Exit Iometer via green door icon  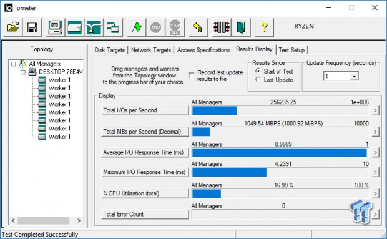coord(241,27)
